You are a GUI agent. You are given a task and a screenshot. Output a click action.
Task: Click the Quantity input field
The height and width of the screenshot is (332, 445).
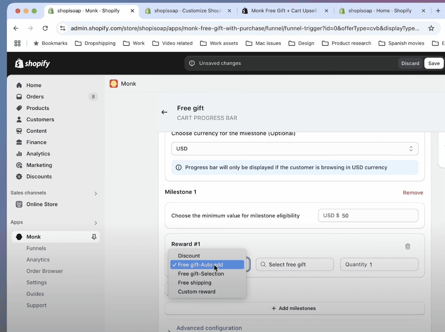coord(379,265)
